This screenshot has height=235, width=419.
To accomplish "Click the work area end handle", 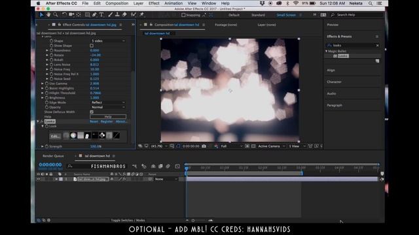I will 302,173.
